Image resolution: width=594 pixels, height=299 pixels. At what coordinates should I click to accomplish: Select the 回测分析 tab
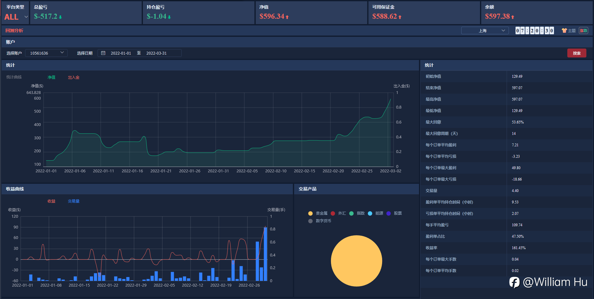14,30
